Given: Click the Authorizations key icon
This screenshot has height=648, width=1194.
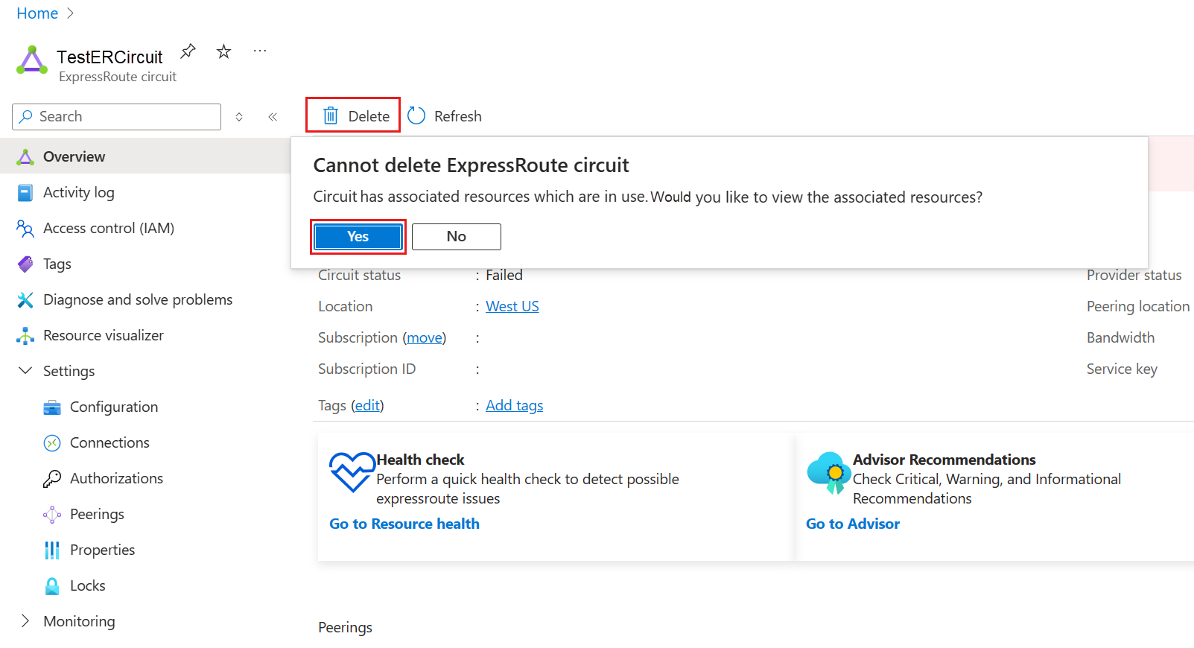Looking at the screenshot, I should 52,479.
